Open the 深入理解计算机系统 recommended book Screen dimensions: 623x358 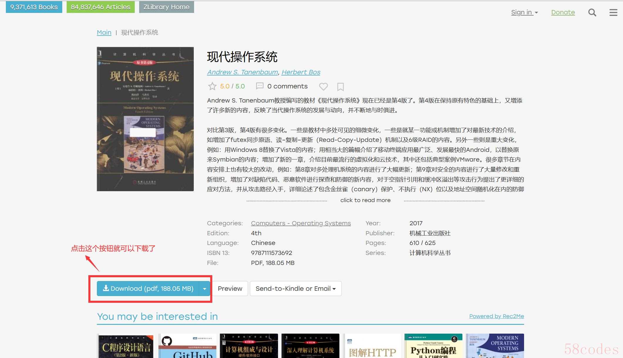[310, 346]
